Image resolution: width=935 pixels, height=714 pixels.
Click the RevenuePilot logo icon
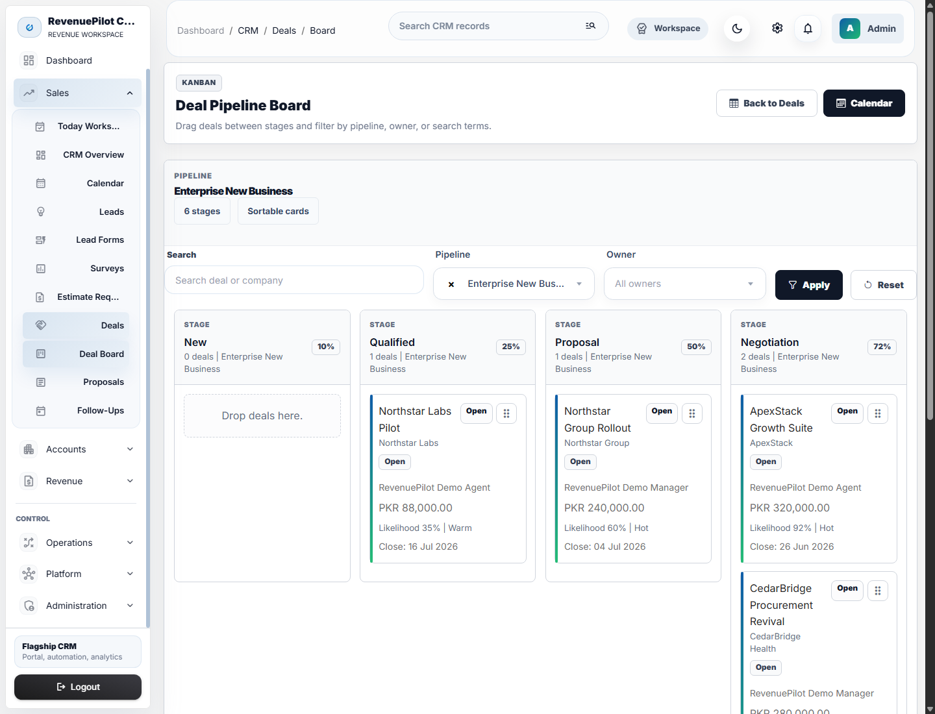[x=29, y=27]
